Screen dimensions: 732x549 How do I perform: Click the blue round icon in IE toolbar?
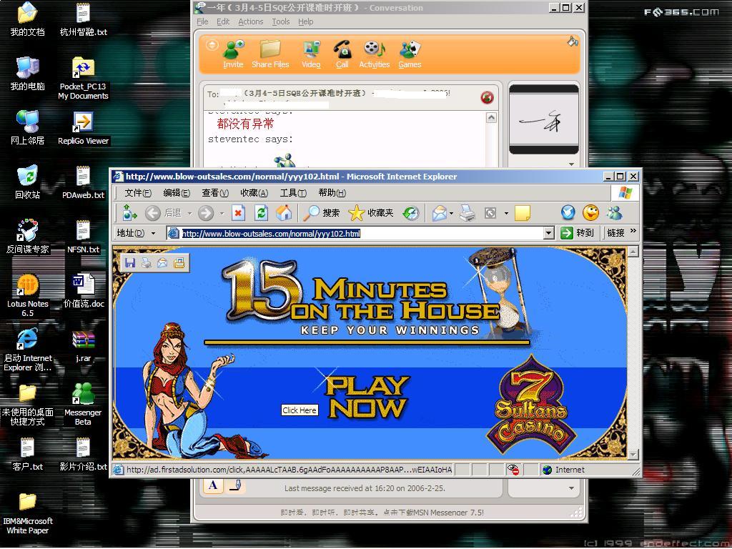tap(568, 213)
